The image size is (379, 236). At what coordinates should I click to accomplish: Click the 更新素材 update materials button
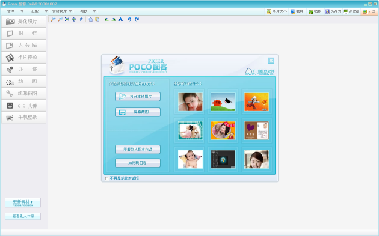pos(23,203)
